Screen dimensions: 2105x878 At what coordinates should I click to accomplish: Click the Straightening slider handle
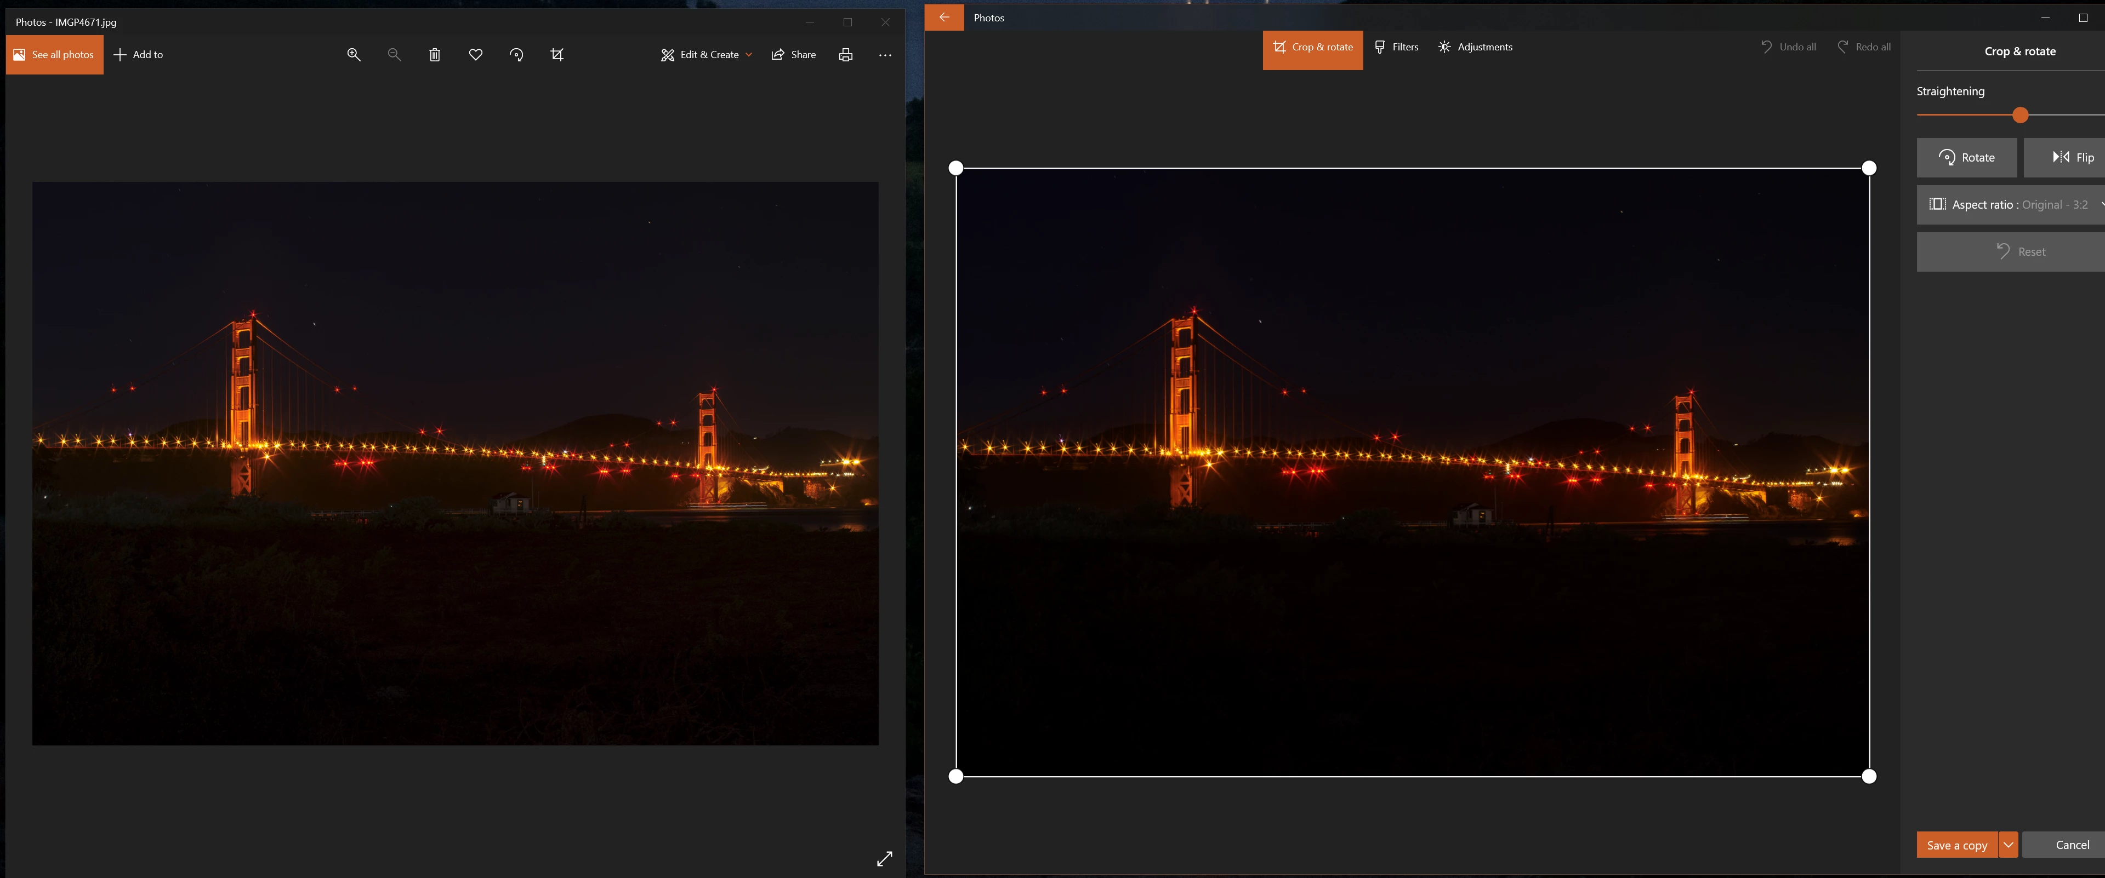point(2020,115)
